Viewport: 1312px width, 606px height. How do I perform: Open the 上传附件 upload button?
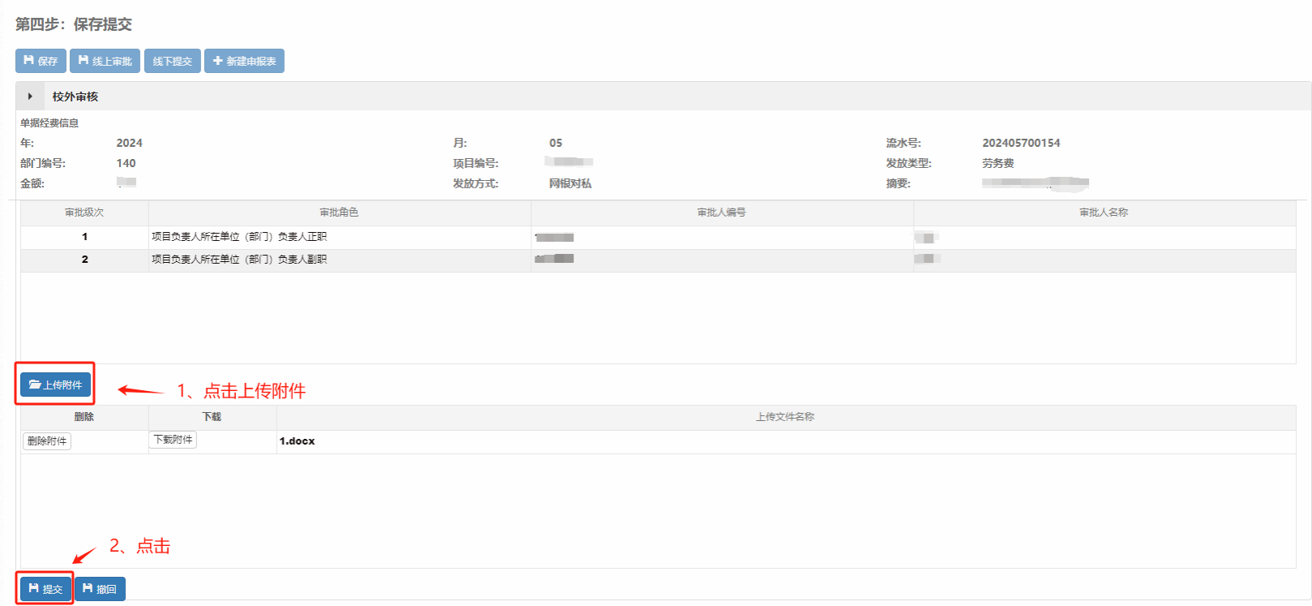(x=56, y=385)
